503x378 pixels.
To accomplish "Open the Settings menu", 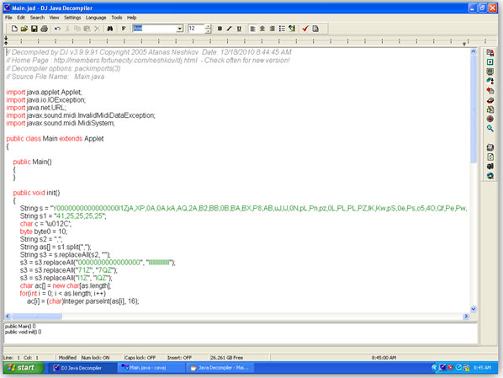I will tap(72, 18).
